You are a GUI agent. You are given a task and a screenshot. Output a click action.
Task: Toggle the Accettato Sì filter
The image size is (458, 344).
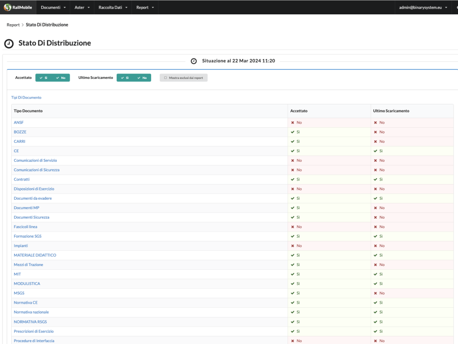tap(44, 78)
